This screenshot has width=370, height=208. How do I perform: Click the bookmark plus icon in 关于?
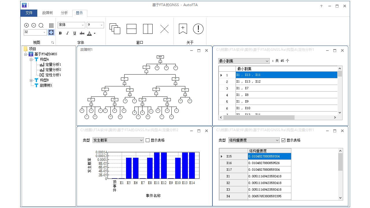click(x=183, y=29)
